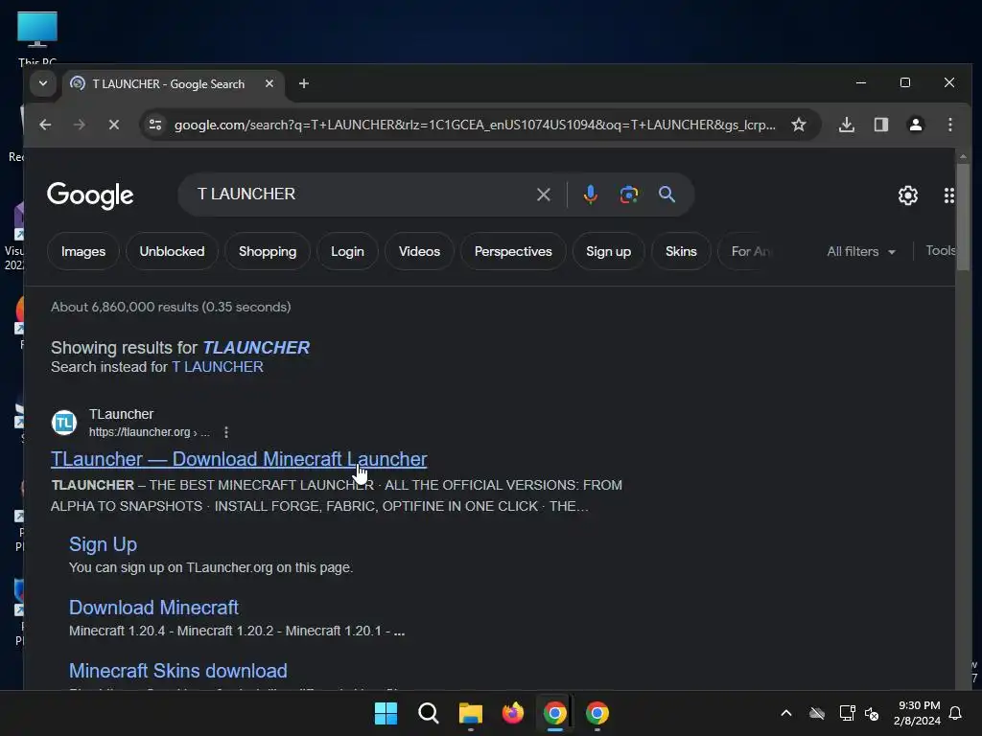Viewport: 982px width, 736px height.
Task: Expand All filters dropdown
Action: click(x=861, y=251)
